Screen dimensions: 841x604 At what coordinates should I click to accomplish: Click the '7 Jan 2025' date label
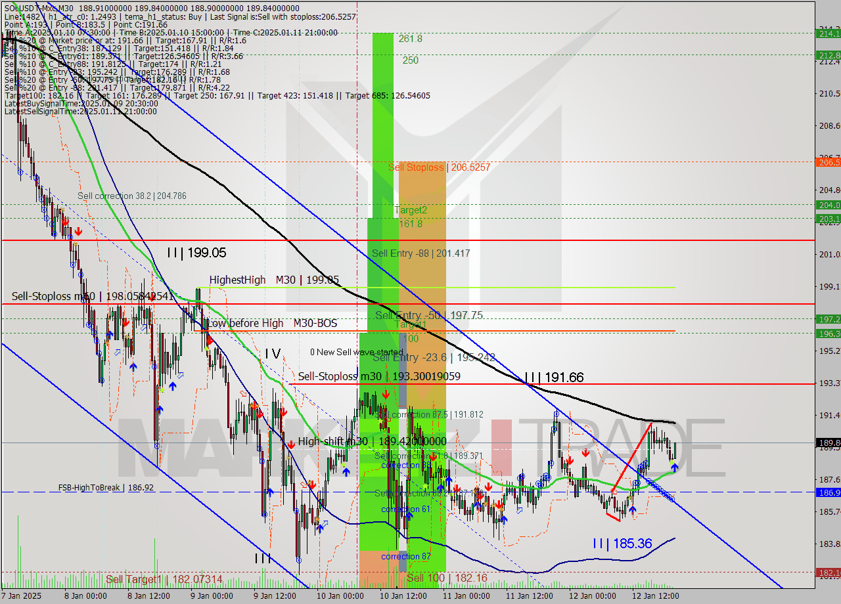[22, 596]
